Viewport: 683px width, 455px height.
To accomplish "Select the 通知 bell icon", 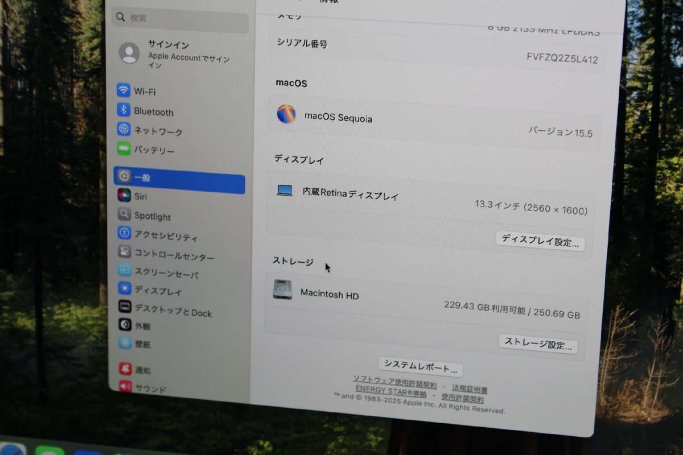I will (x=125, y=369).
